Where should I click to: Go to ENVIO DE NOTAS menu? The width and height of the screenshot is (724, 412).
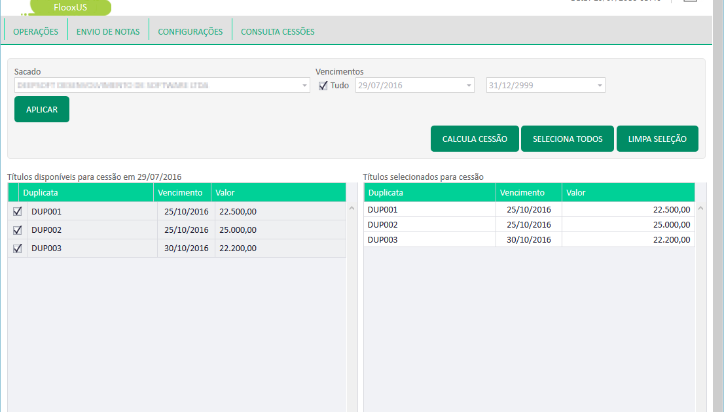point(108,31)
